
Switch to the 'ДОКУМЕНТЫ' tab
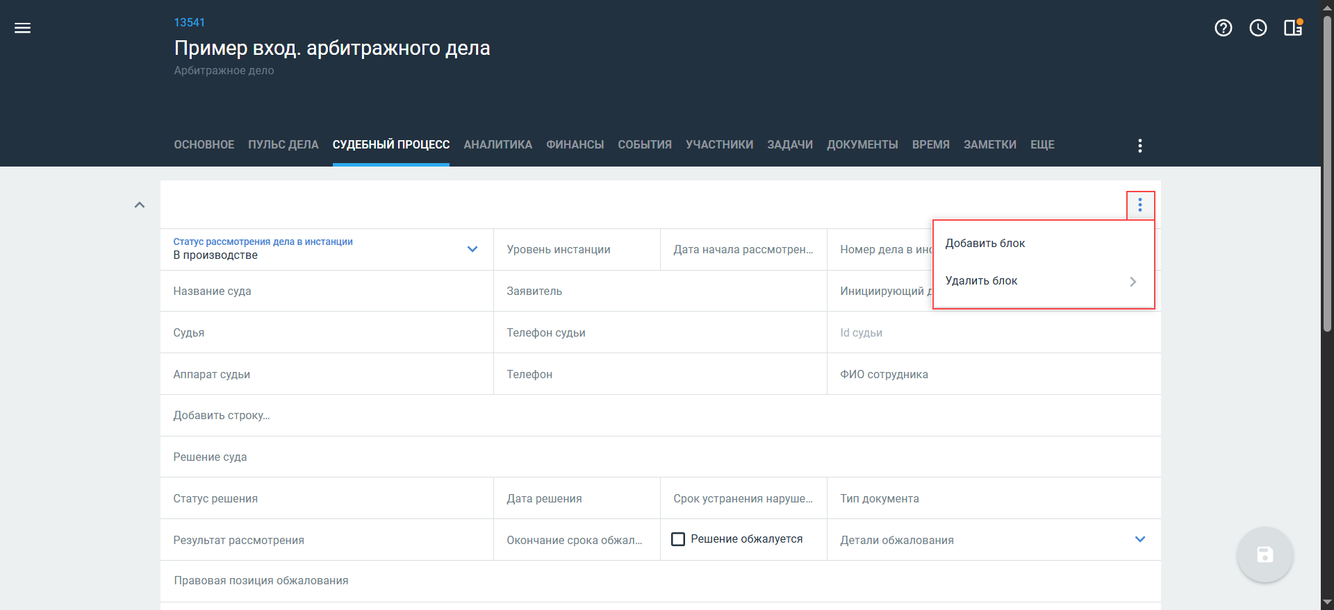point(862,145)
